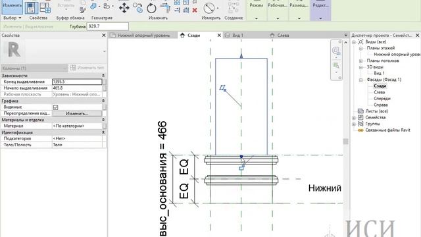
Task: Click the Листы (все) sheets icon
Action: pyautogui.click(x=360, y=111)
